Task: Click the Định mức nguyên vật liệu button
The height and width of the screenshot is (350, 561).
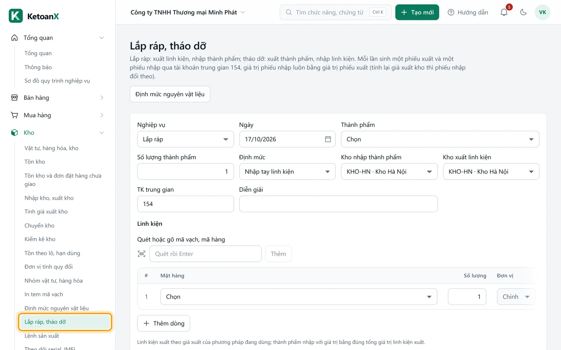Action: [170, 94]
